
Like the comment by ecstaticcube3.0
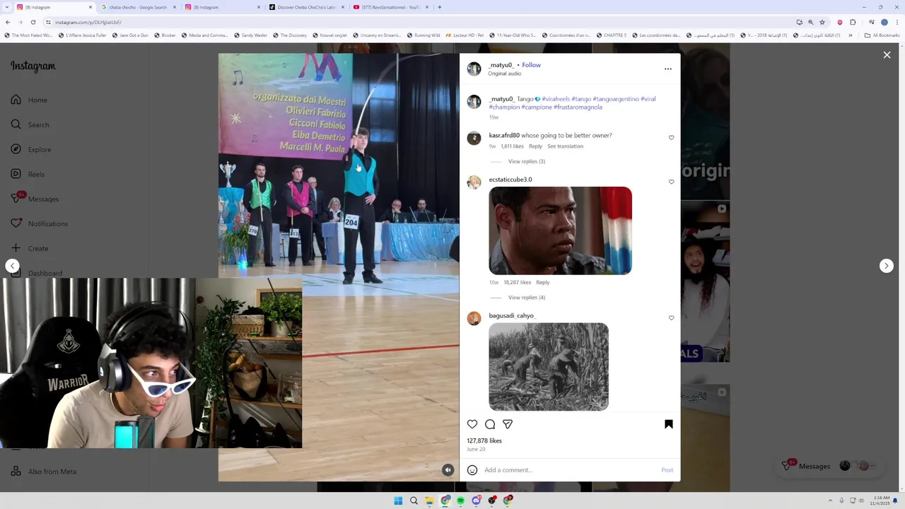pyautogui.click(x=671, y=182)
